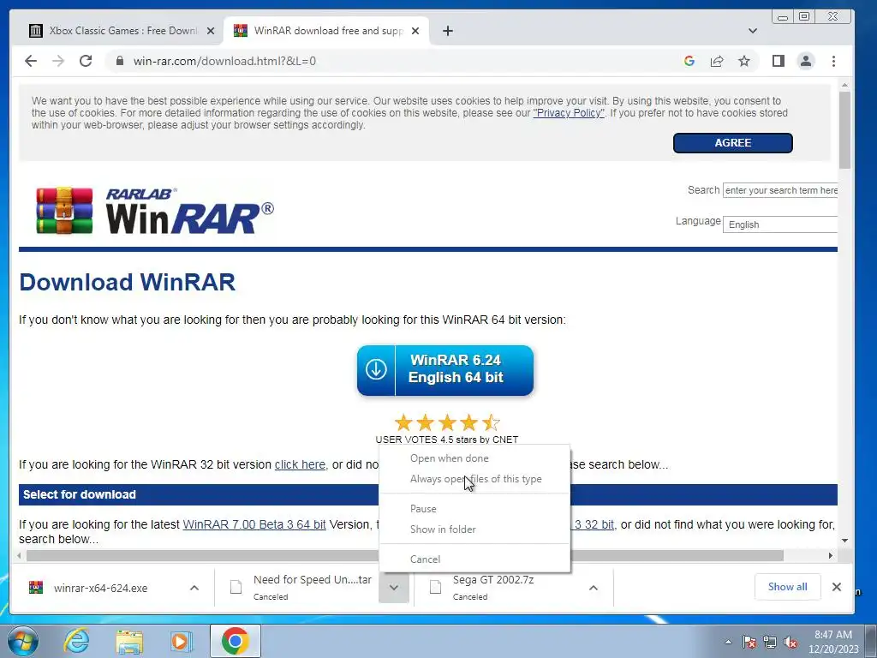Click the WinRAR RARLAB logo
This screenshot has height=658, width=877.
pos(155,211)
